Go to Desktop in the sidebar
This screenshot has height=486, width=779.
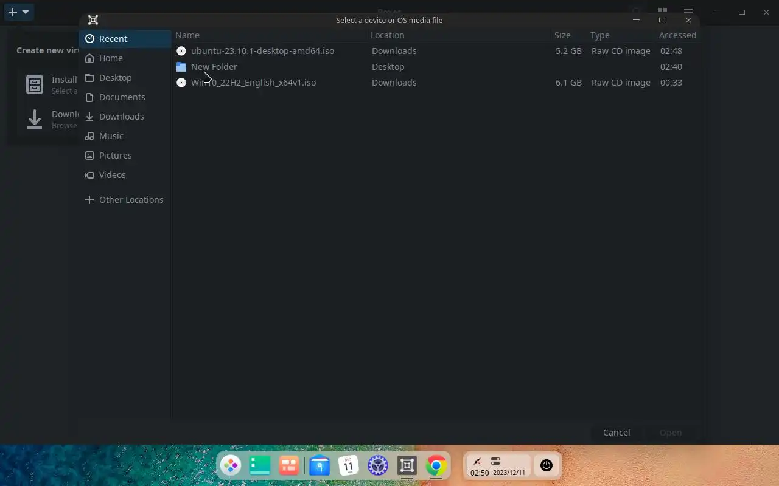pyautogui.click(x=125, y=78)
